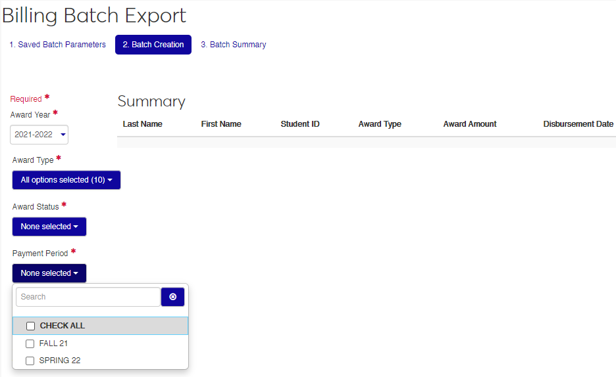Go to Saved Batch Parameters step
The height and width of the screenshot is (377, 616).
pyautogui.click(x=57, y=45)
